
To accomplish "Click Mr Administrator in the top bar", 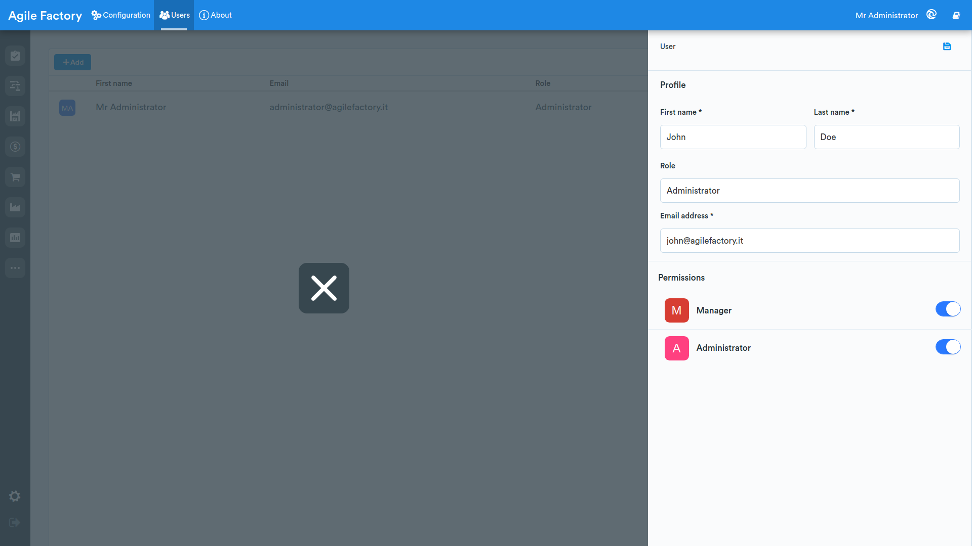I will pos(886,16).
